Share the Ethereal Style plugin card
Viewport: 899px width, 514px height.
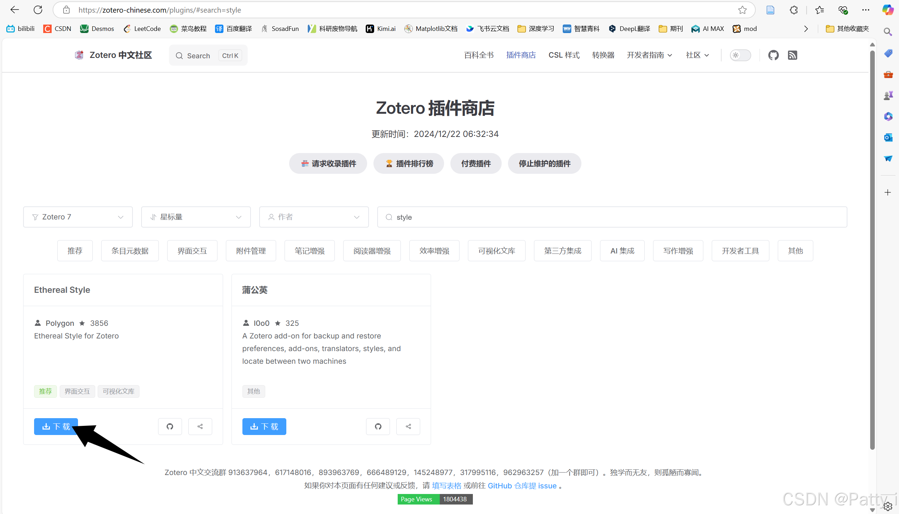coord(200,427)
